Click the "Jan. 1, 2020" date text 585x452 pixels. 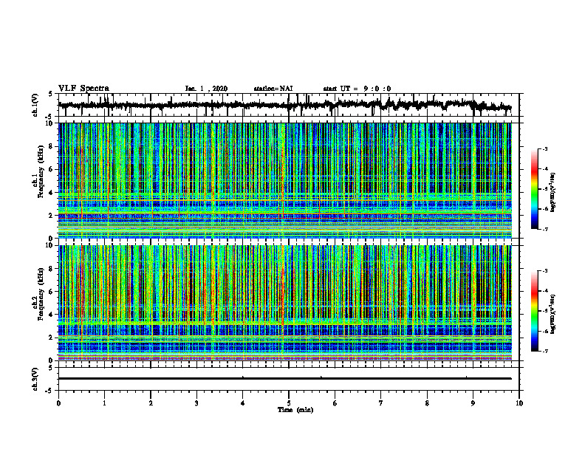click(x=206, y=89)
